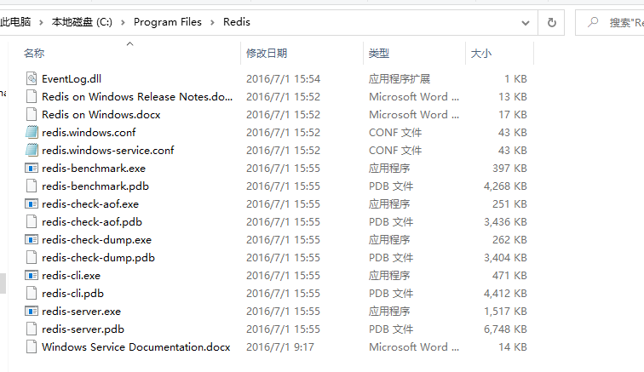Image resolution: width=644 pixels, height=372 pixels.
Task: Expand the chevron after 此电脑 in breadcrumb
Action: click(41, 23)
